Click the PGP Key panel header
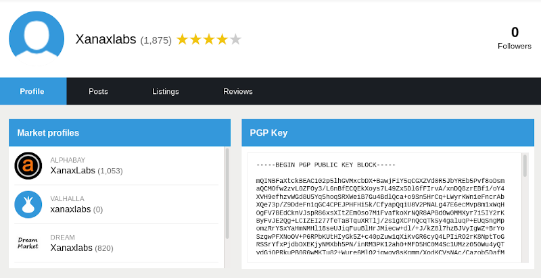Image resolution: width=541 pixels, height=278 pixels. pos(387,133)
